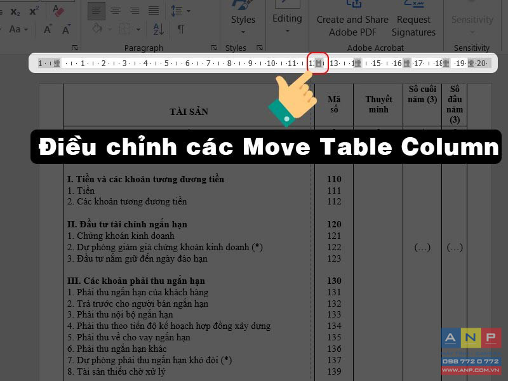Screen dimensions: 508x381
Task: Click "6. Phải thu ngắn hạn khác"
Action: pos(117,349)
